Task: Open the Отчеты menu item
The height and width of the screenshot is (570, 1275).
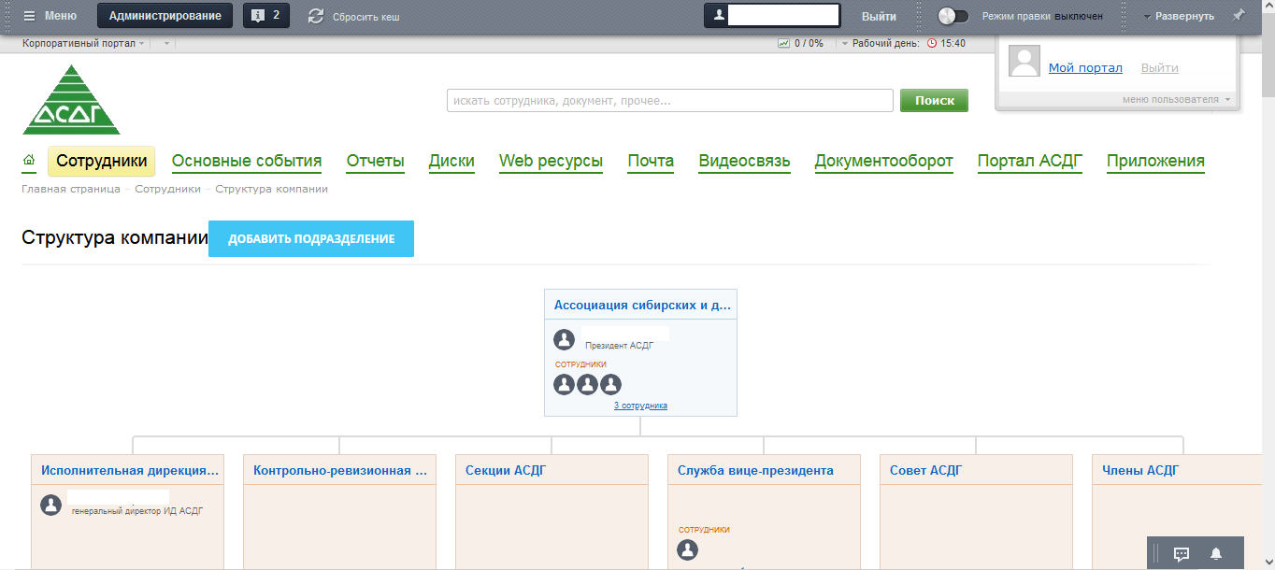Action: (375, 161)
